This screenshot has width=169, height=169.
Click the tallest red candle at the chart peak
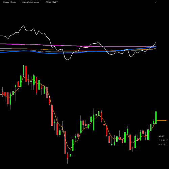(26, 73)
